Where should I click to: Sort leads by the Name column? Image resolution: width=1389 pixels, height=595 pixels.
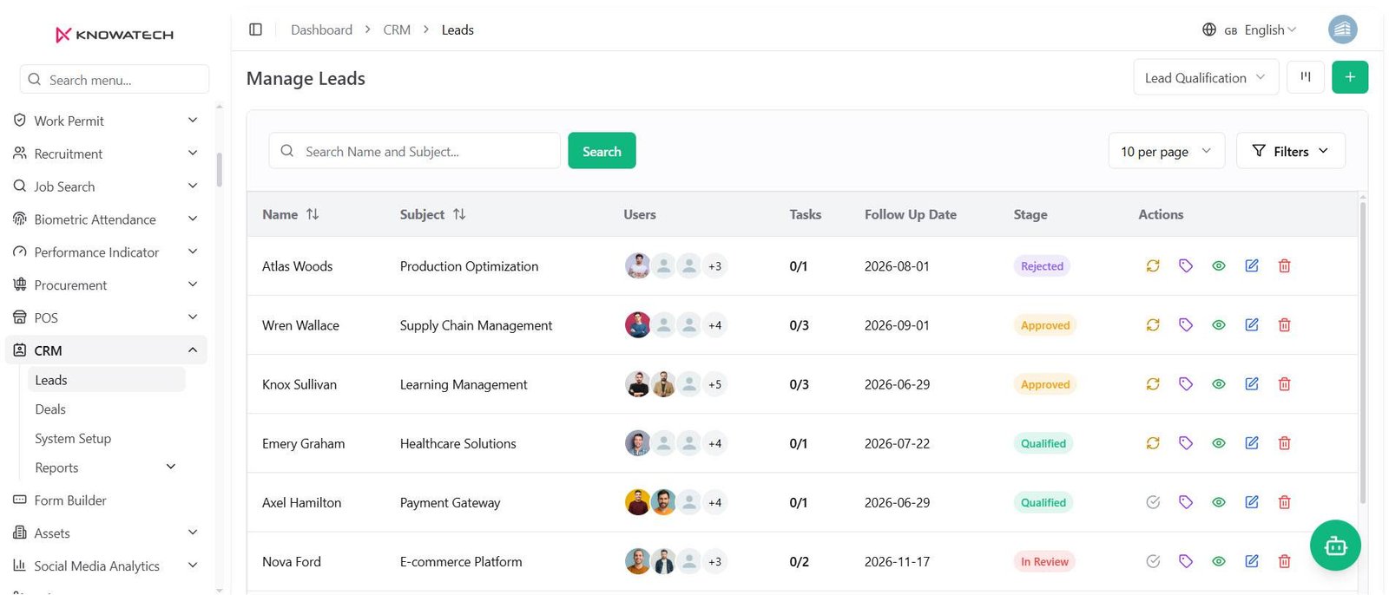coord(313,214)
